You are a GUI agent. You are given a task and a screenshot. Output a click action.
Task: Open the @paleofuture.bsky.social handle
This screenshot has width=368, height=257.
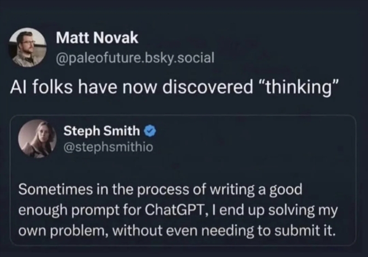tap(134, 59)
